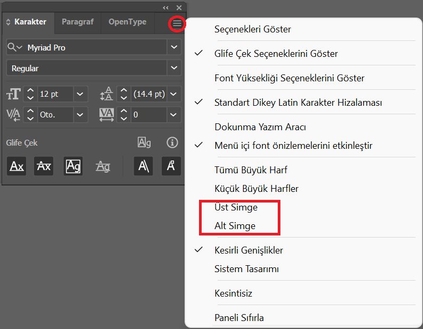Select Dokunma Yazım Aracı menu item
Viewport: 423px width, 329px height.
click(x=303, y=127)
